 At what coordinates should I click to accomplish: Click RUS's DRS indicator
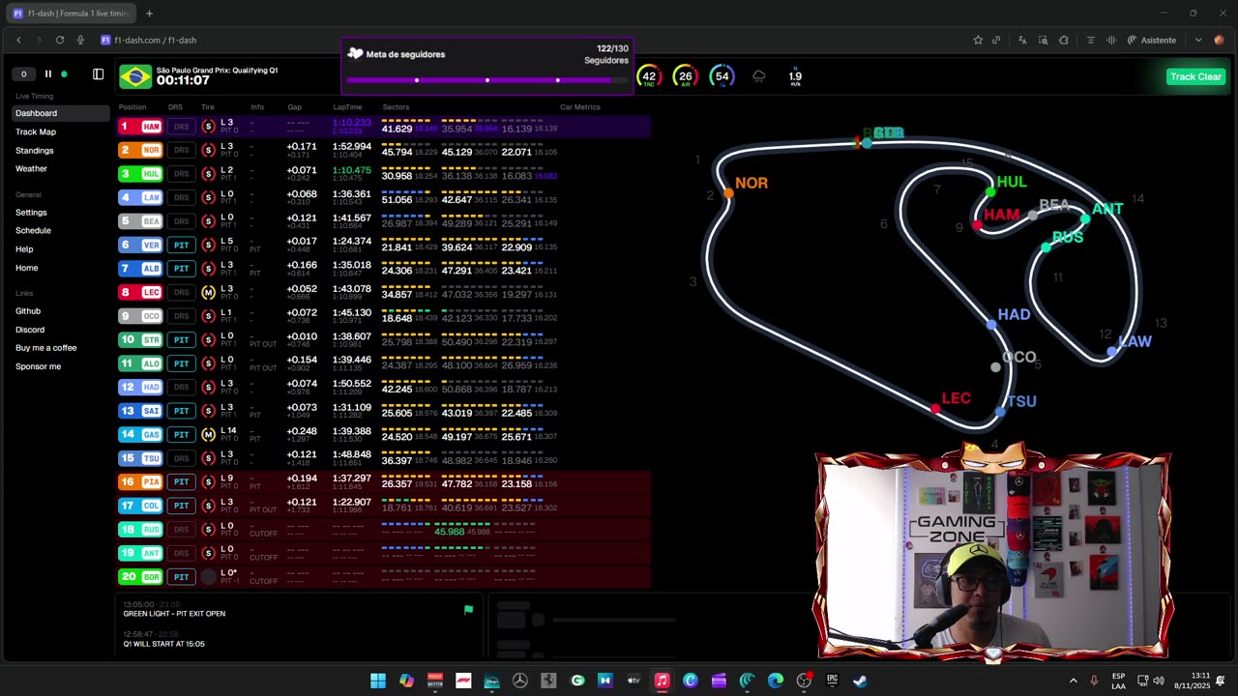click(x=181, y=529)
